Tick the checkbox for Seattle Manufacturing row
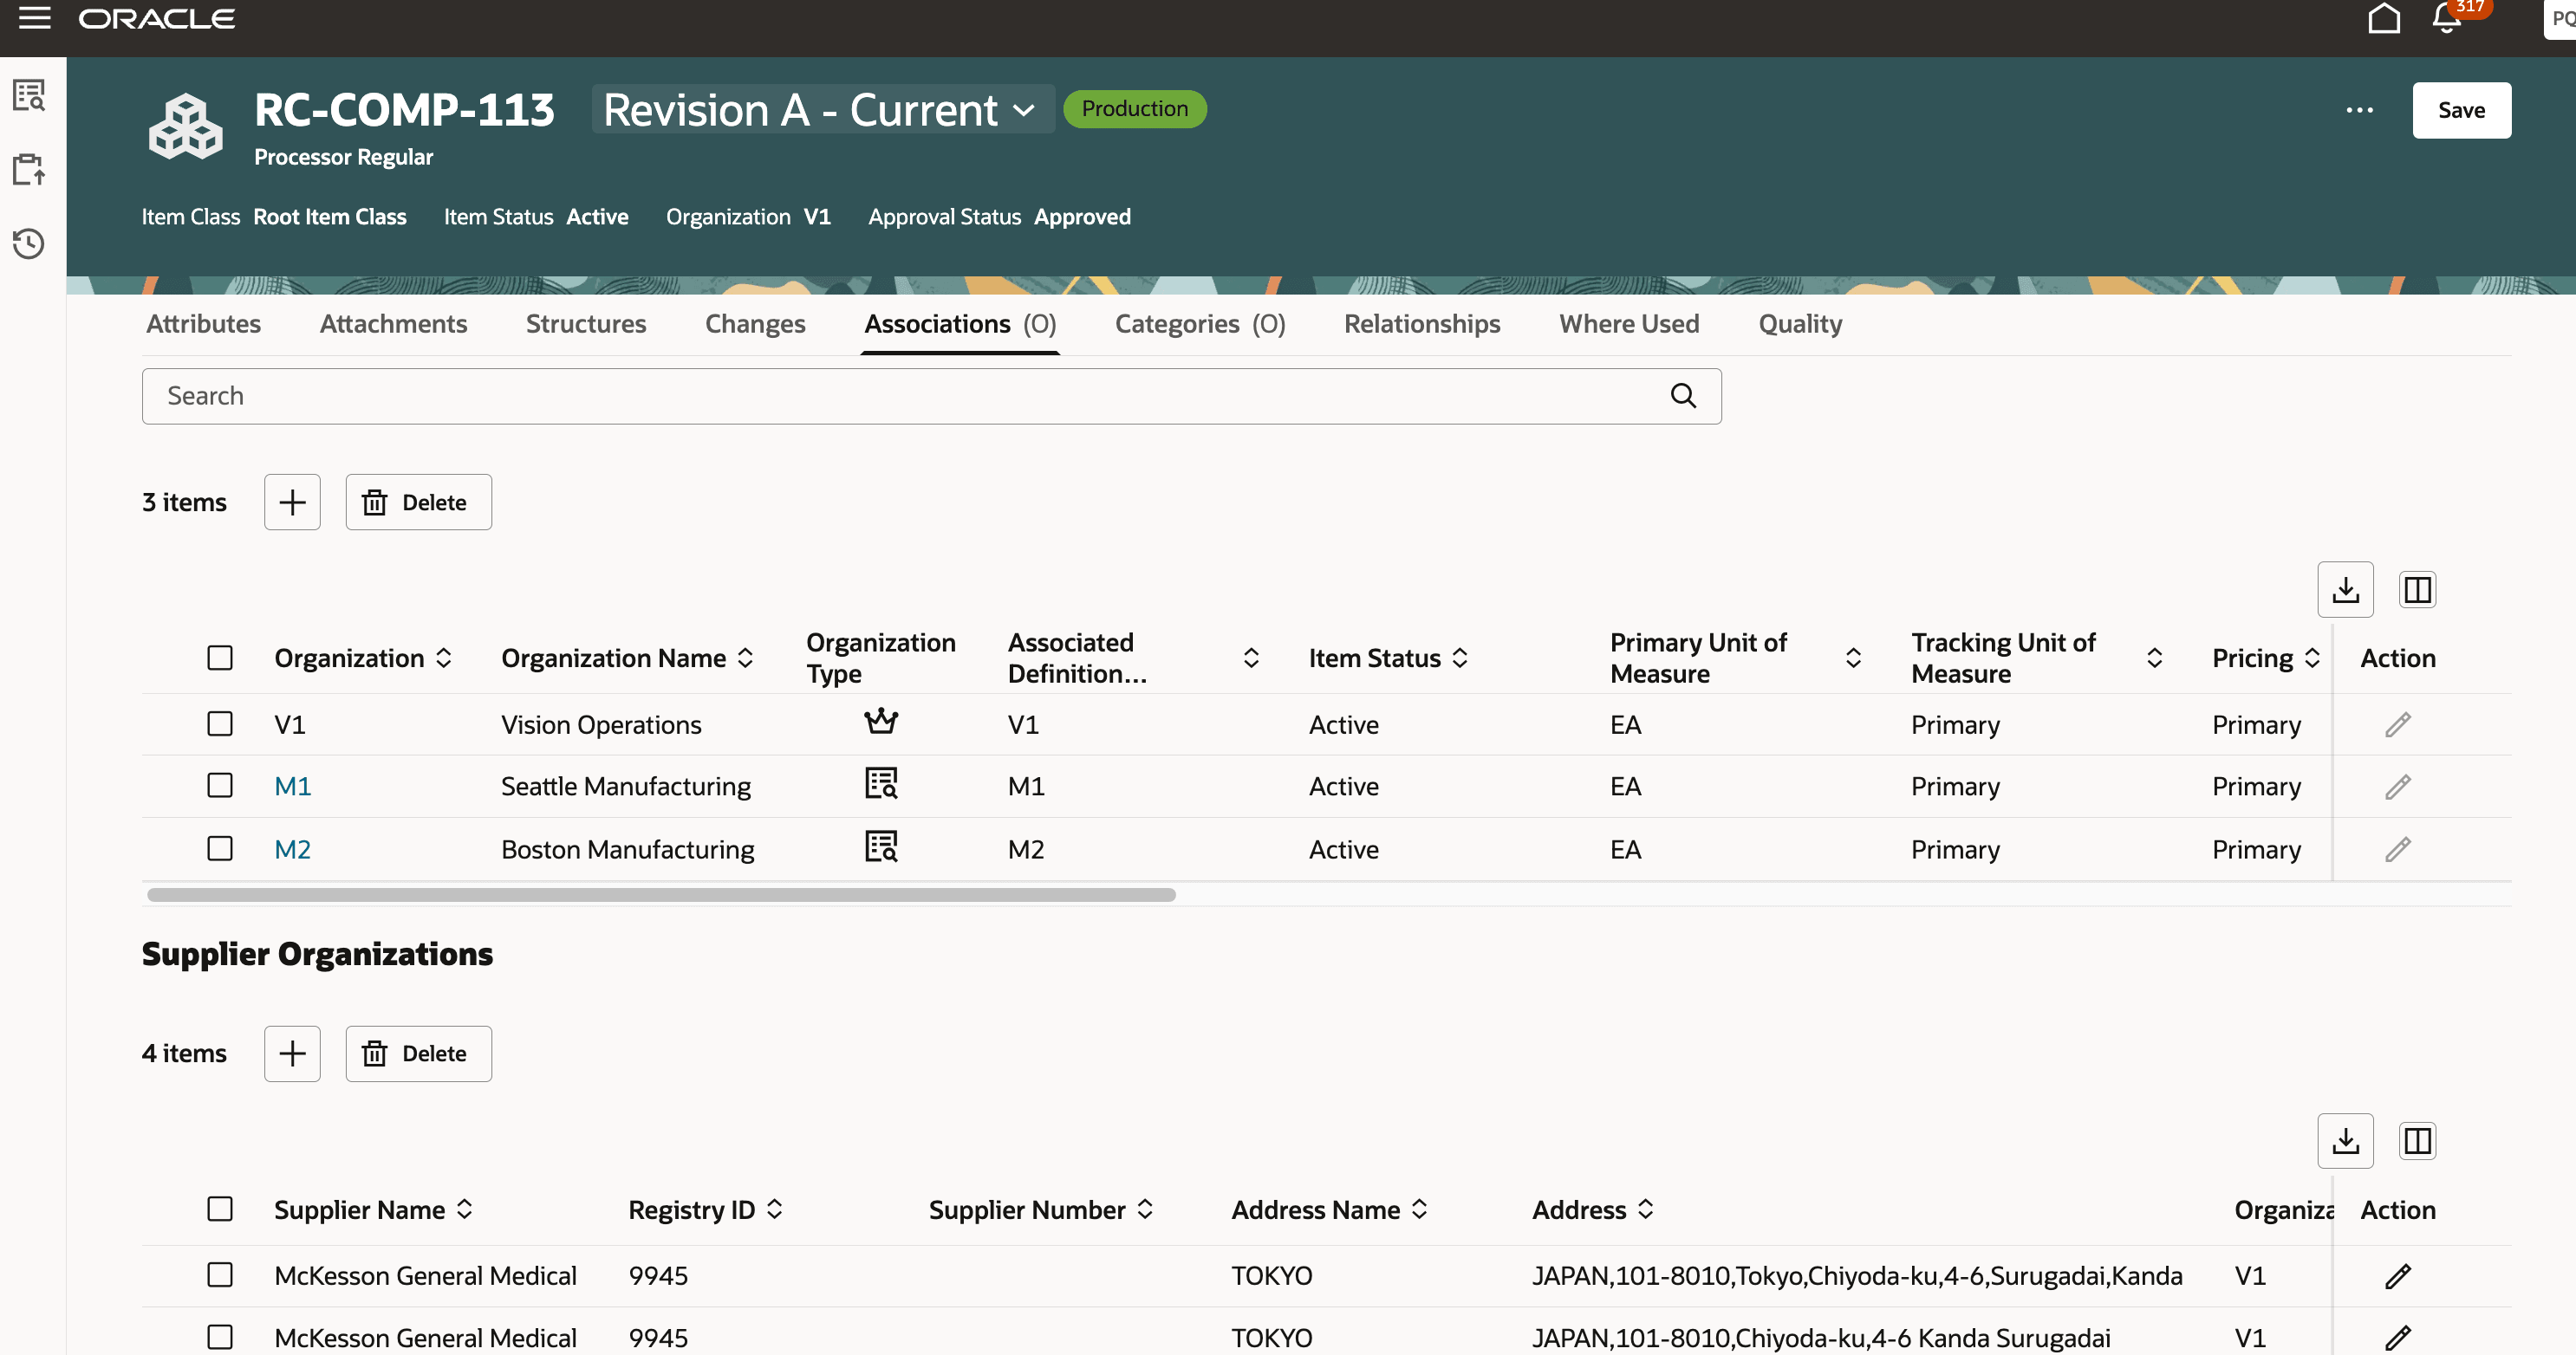The height and width of the screenshot is (1355, 2576). (220, 786)
